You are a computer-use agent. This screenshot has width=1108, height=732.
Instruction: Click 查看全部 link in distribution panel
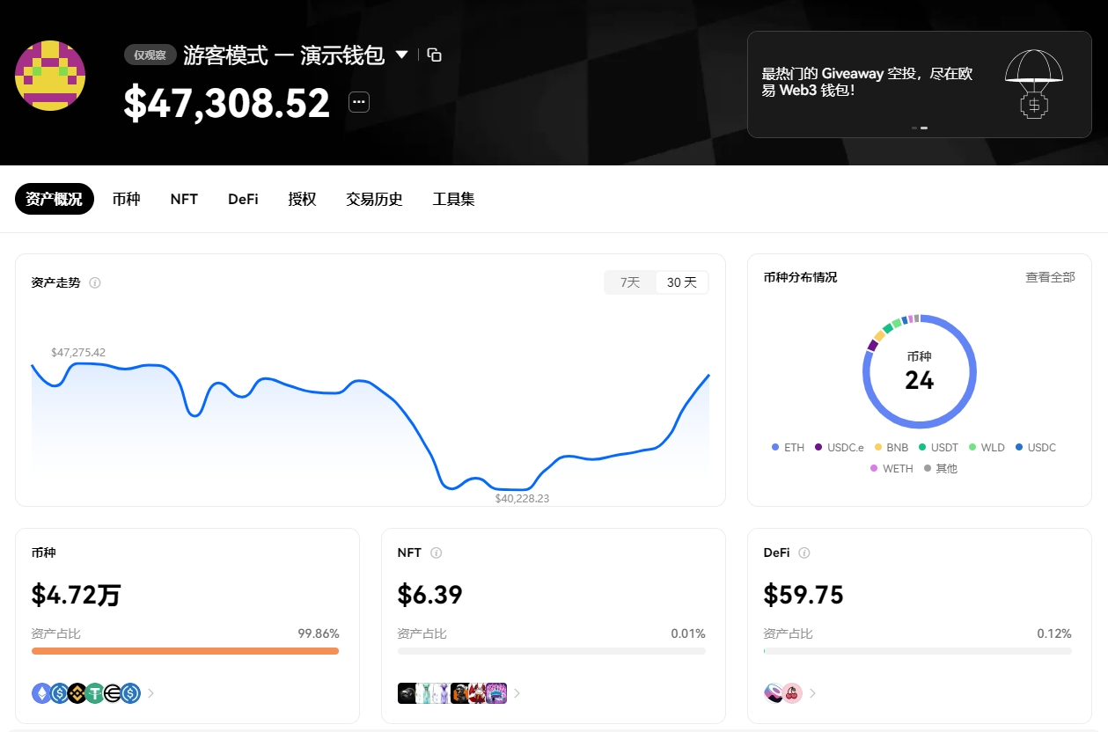(x=1049, y=277)
